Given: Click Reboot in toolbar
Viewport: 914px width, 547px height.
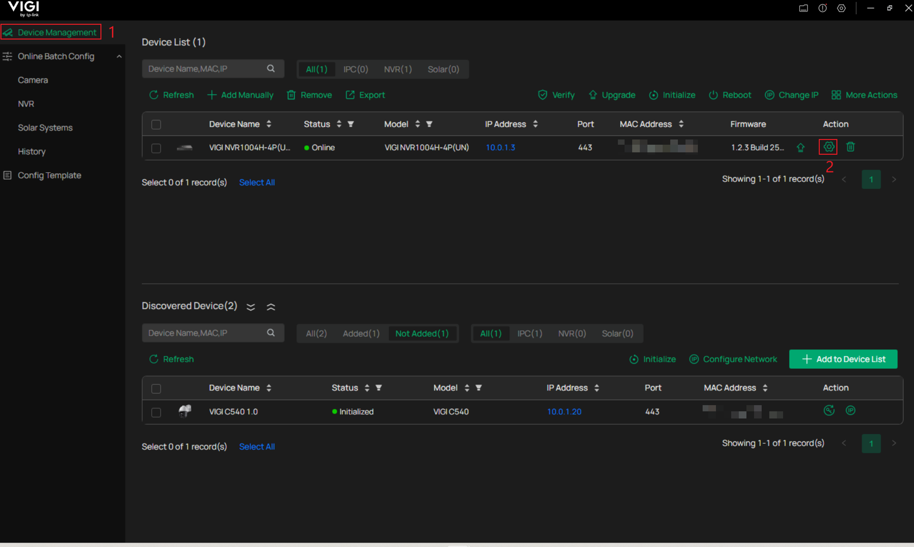Looking at the screenshot, I should tap(730, 95).
